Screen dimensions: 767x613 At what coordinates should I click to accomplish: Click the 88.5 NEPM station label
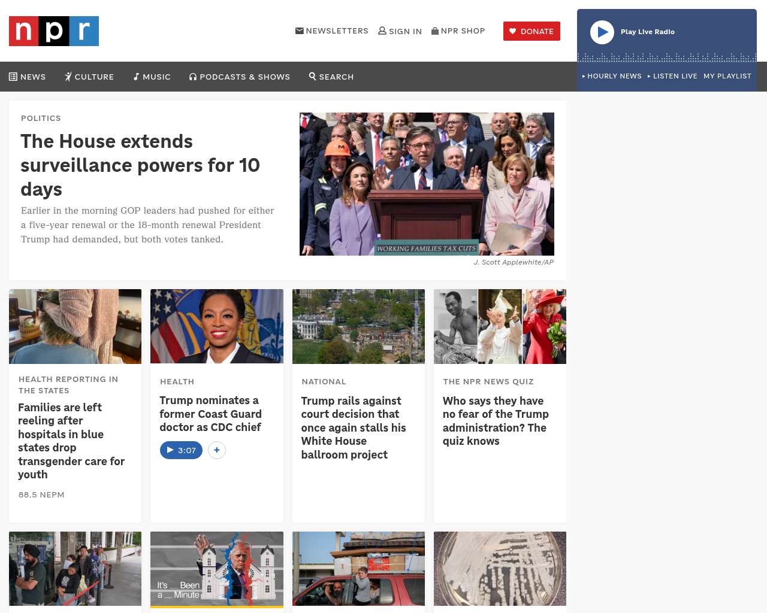[x=41, y=494]
